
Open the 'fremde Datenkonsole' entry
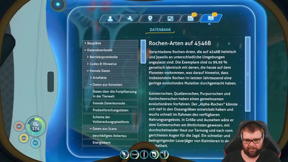[110, 103]
